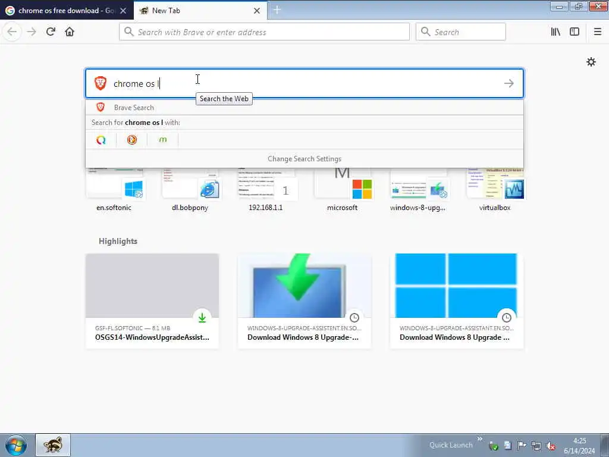
Task: Open virtualbox top site tile
Action: [x=495, y=189]
